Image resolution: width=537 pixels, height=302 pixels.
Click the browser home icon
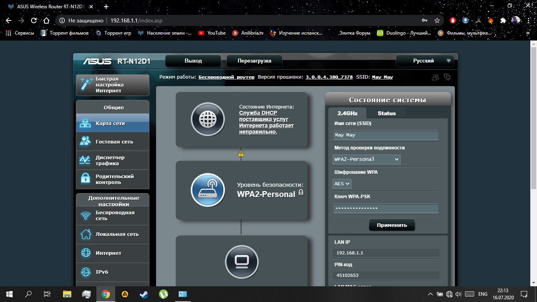click(x=46, y=20)
